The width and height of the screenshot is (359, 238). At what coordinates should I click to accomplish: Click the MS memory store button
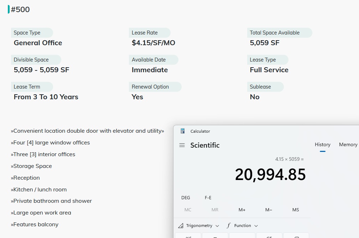click(296, 210)
